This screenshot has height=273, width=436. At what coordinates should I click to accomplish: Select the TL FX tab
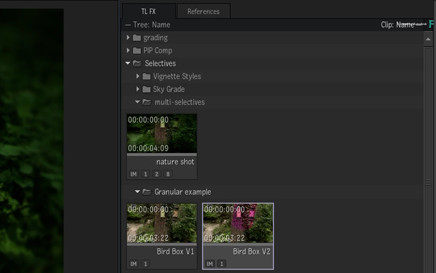149,11
